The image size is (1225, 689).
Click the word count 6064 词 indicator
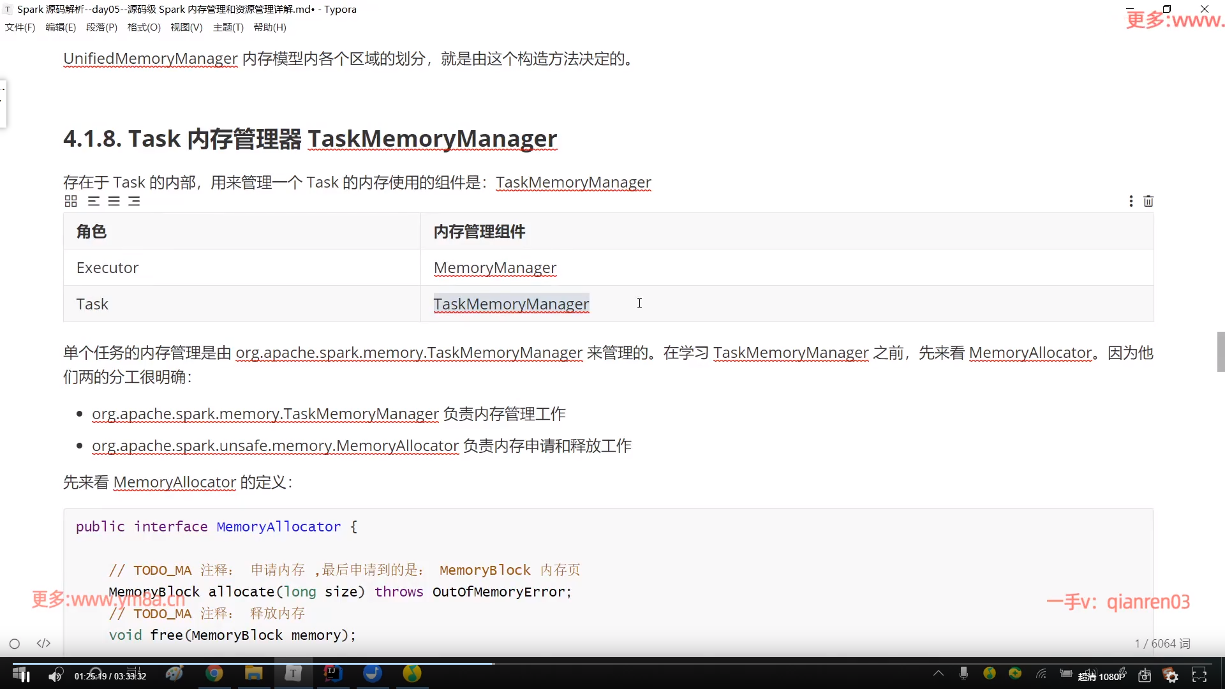pos(1162,644)
